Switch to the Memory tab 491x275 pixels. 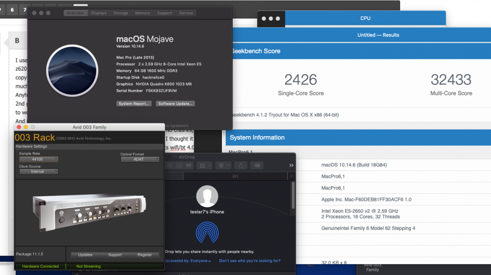click(x=142, y=13)
